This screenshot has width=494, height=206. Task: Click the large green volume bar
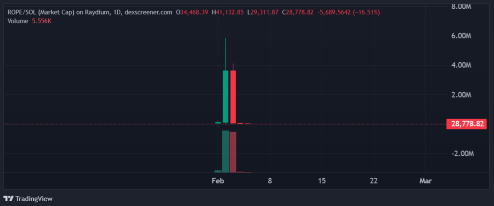226,151
